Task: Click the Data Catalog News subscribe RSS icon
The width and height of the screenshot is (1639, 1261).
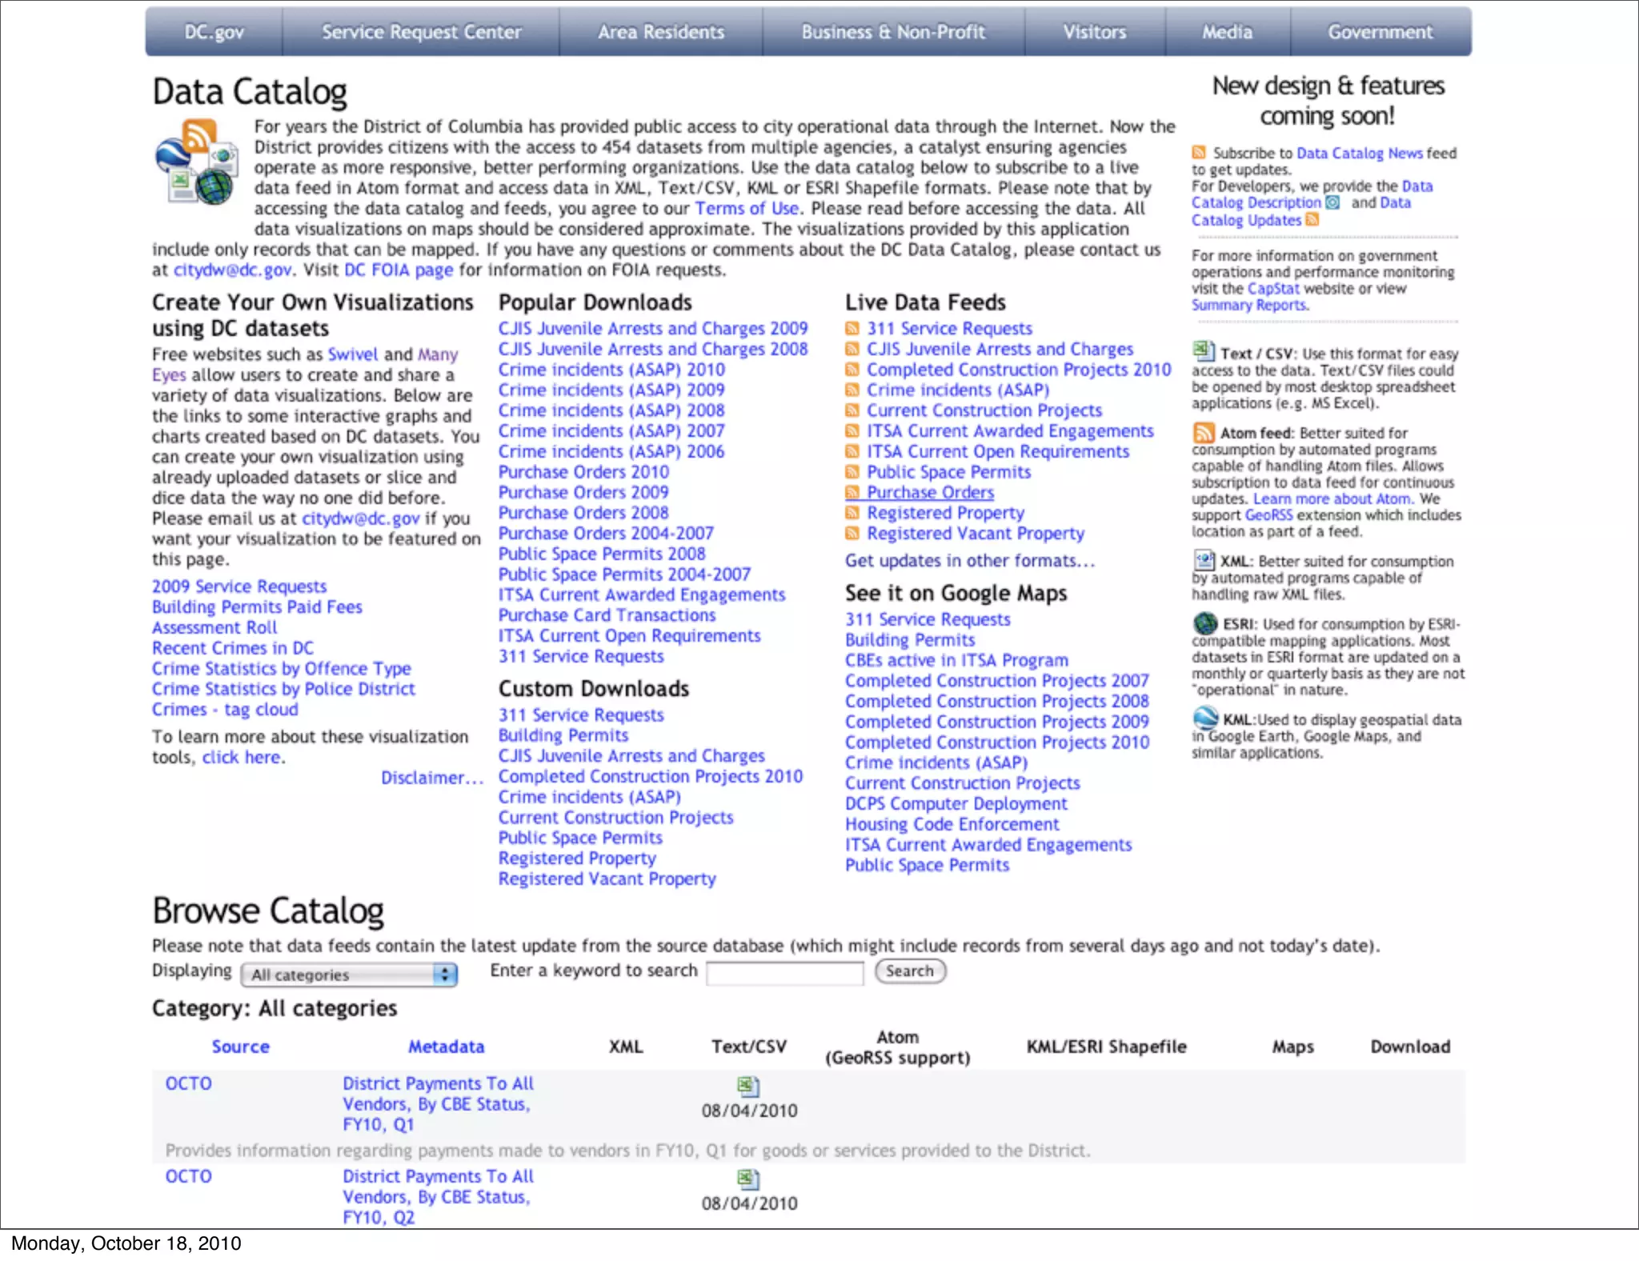Action: coord(1199,153)
